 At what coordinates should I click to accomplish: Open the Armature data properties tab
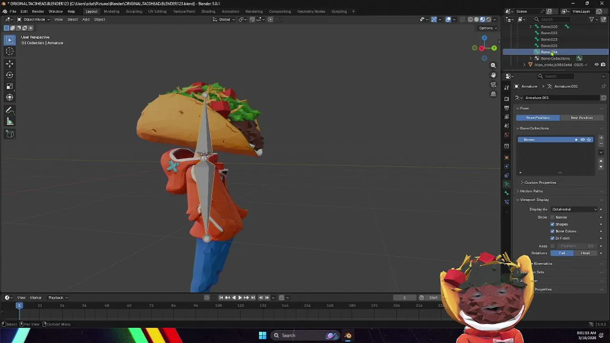507,184
